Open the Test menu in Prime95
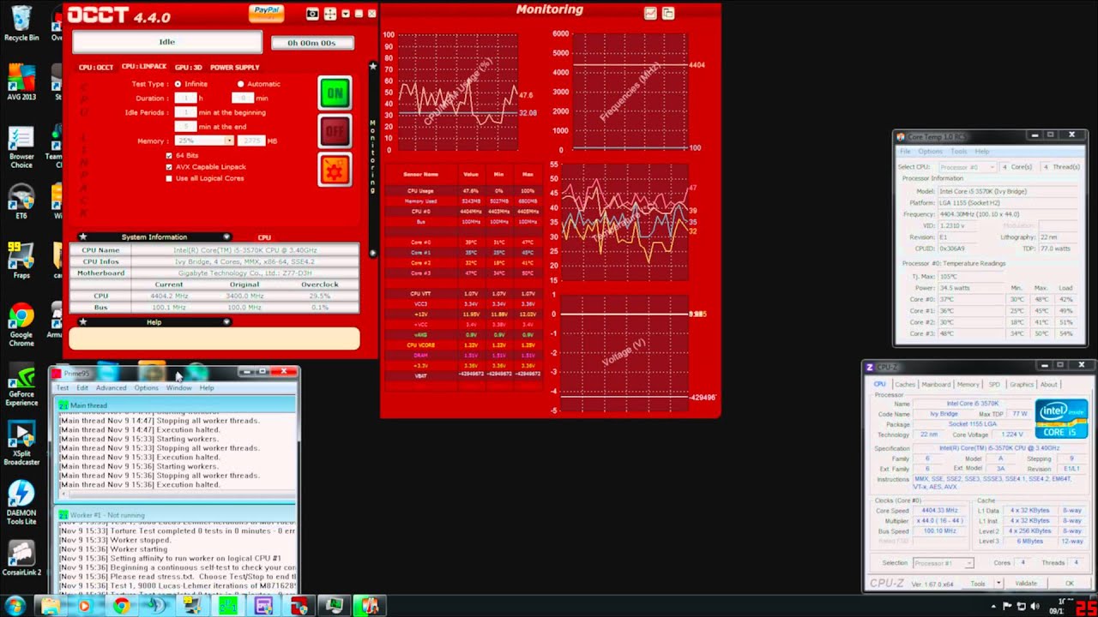 point(63,388)
